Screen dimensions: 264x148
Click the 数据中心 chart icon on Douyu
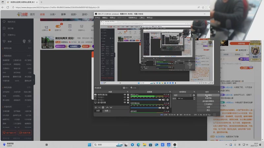click(x=82, y=26)
